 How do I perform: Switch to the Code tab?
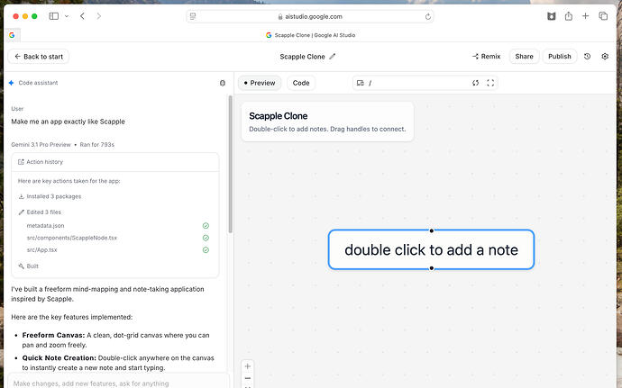coord(301,83)
